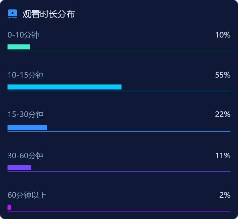Click the 22% percentage value
This screenshot has width=238, height=219.
click(223, 115)
